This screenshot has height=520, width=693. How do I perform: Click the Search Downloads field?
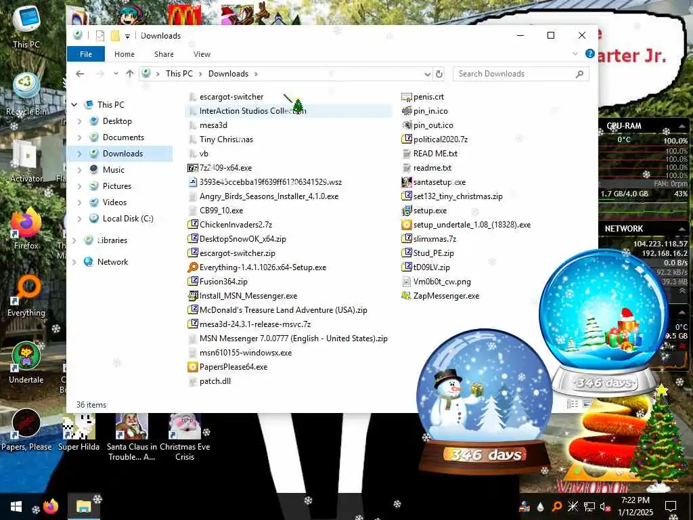[x=520, y=74]
